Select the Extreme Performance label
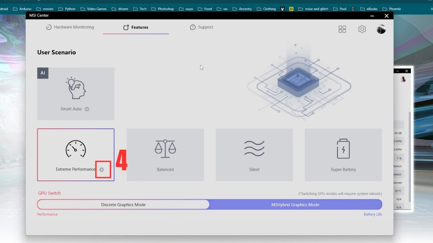 pyautogui.click(x=75, y=169)
